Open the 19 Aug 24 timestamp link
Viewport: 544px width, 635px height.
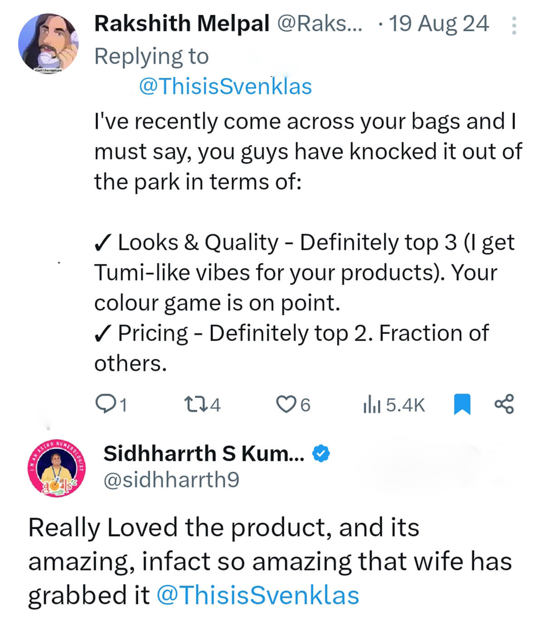tap(439, 24)
